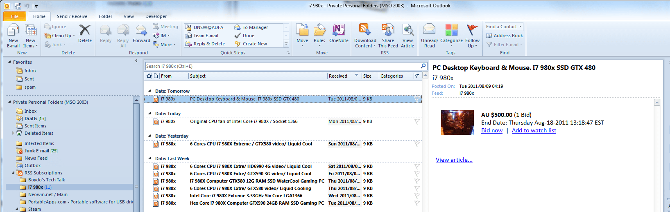Click the Meeting reply button
The height and width of the screenshot is (212, 670).
165,27
